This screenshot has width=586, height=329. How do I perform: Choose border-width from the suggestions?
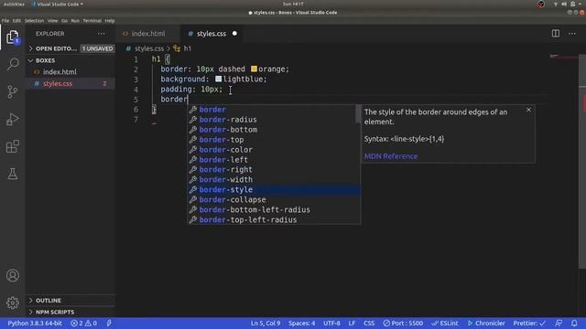click(274, 180)
